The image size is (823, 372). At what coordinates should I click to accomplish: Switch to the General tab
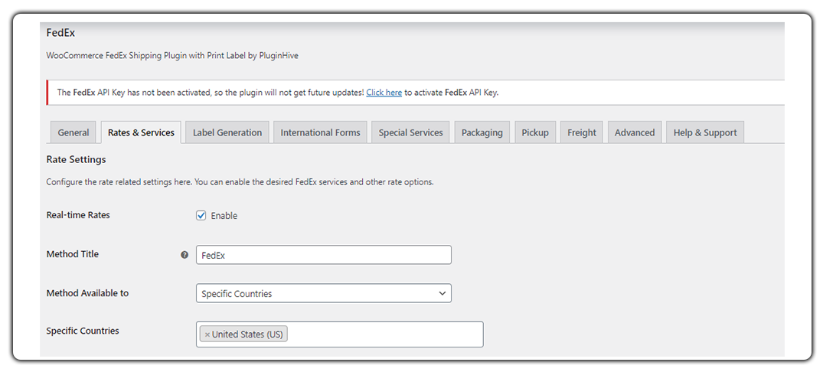point(73,132)
